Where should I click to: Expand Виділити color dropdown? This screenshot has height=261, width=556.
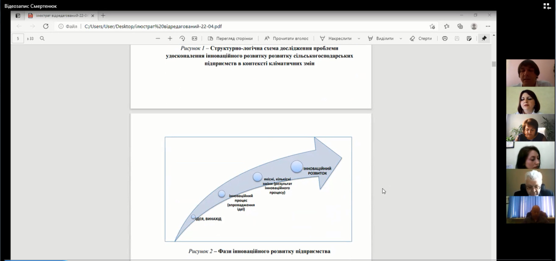point(401,38)
